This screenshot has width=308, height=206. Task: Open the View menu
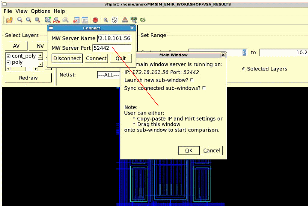click(x=21, y=11)
